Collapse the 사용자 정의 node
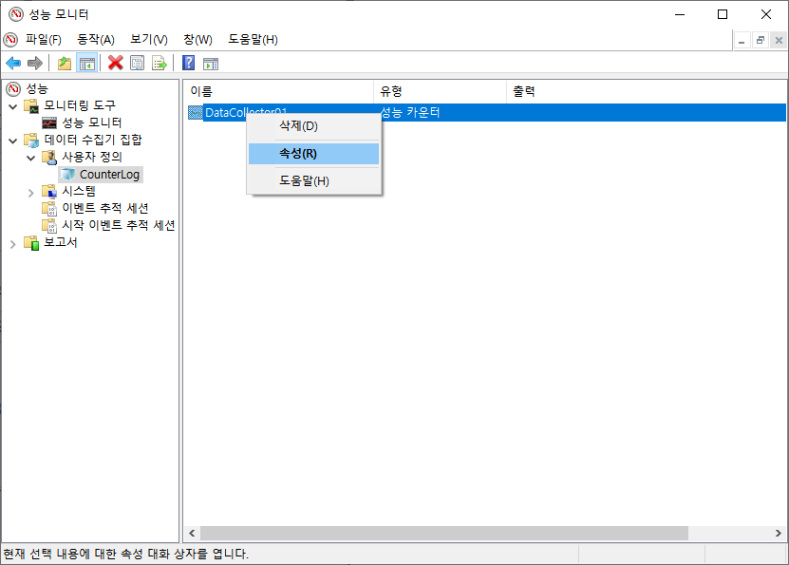This screenshot has width=789, height=565. [30, 158]
